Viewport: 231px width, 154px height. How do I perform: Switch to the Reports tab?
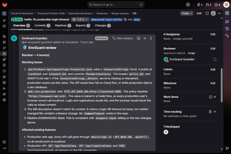[x=83, y=25]
